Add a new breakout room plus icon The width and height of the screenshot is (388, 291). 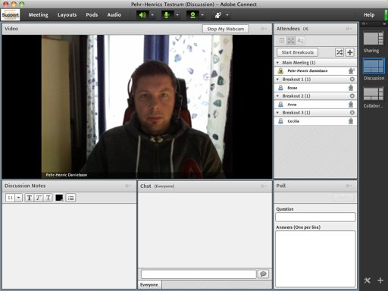click(x=350, y=52)
